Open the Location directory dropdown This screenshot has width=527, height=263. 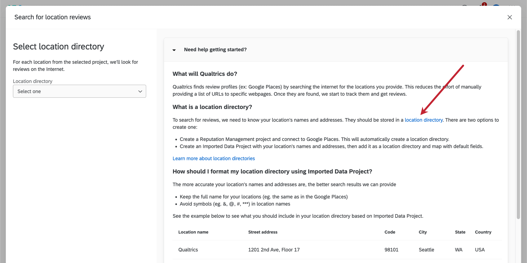[x=79, y=91]
